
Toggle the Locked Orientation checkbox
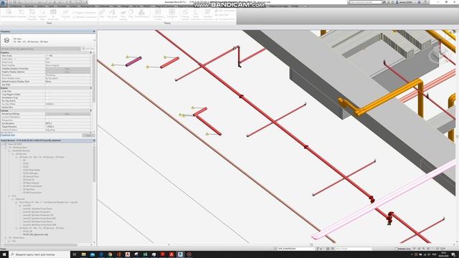[47, 117]
